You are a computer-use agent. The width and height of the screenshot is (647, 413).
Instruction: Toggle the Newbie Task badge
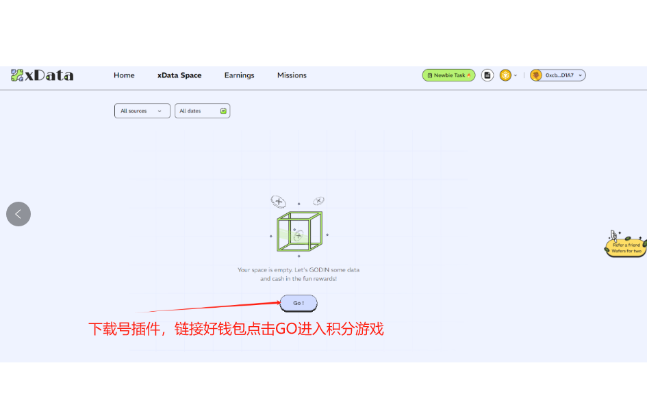(x=448, y=75)
